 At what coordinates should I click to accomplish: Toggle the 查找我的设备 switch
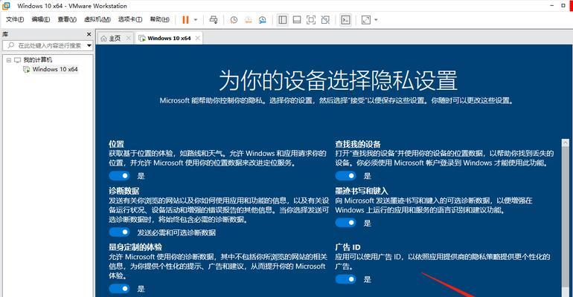pos(346,176)
